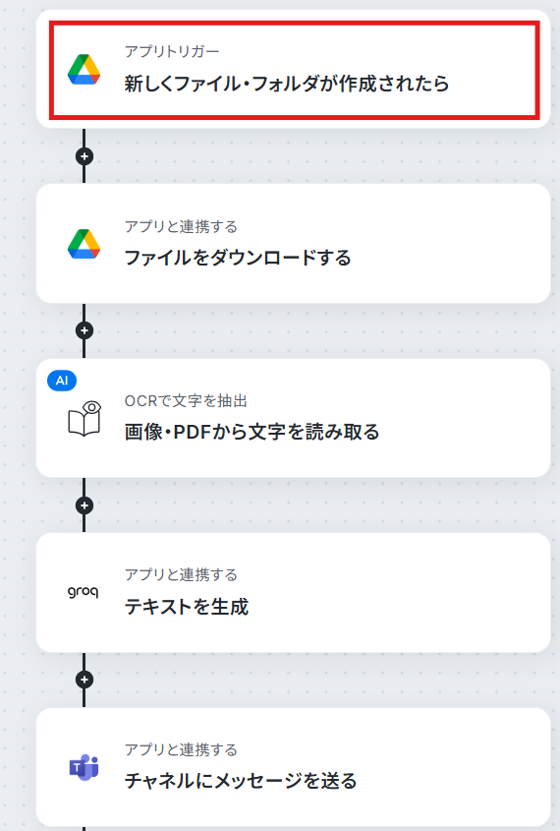This screenshot has height=831, width=560.
Task: Open the 画像・PDFから文字を読み取る step
Action: [293, 418]
